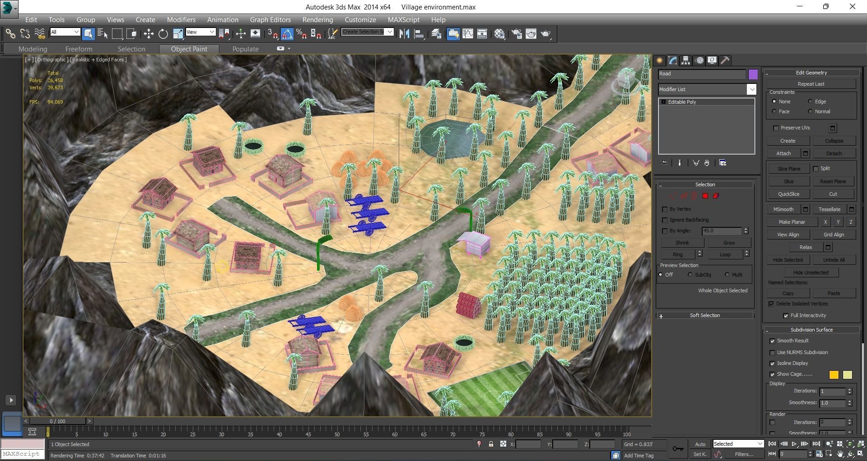The image size is (867, 461).
Task: Enable the By Vertex checkbox
Action: (x=665, y=209)
